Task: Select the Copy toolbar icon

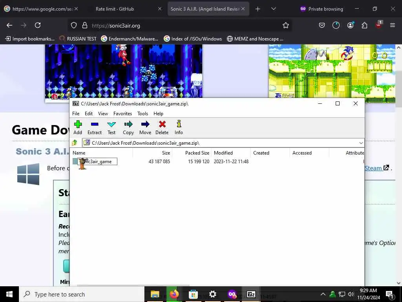Action: click(128, 127)
